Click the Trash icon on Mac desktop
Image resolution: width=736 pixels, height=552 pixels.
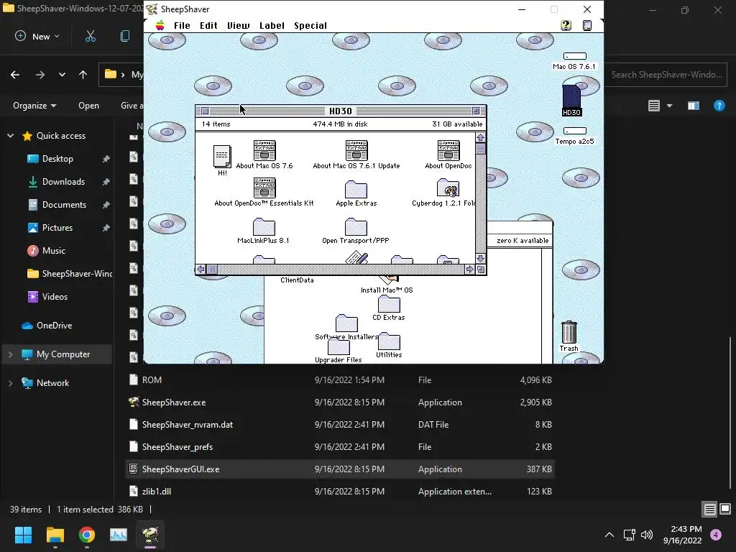[x=569, y=332]
